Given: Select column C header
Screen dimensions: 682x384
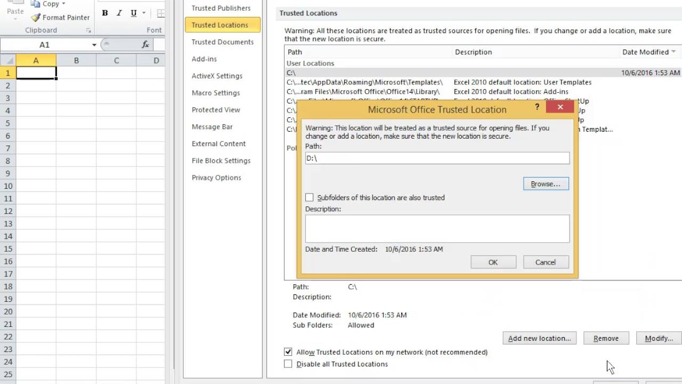Looking at the screenshot, I should pyautogui.click(x=116, y=60).
